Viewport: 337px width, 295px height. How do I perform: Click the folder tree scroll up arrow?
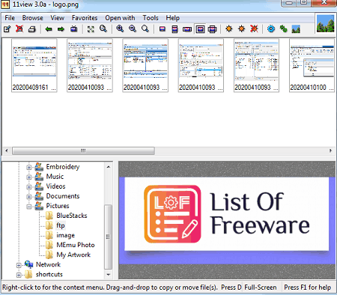[109, 167]
